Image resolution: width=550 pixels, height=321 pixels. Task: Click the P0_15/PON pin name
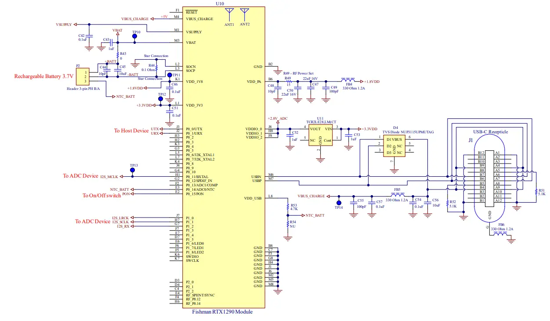(x=195, y=194)
